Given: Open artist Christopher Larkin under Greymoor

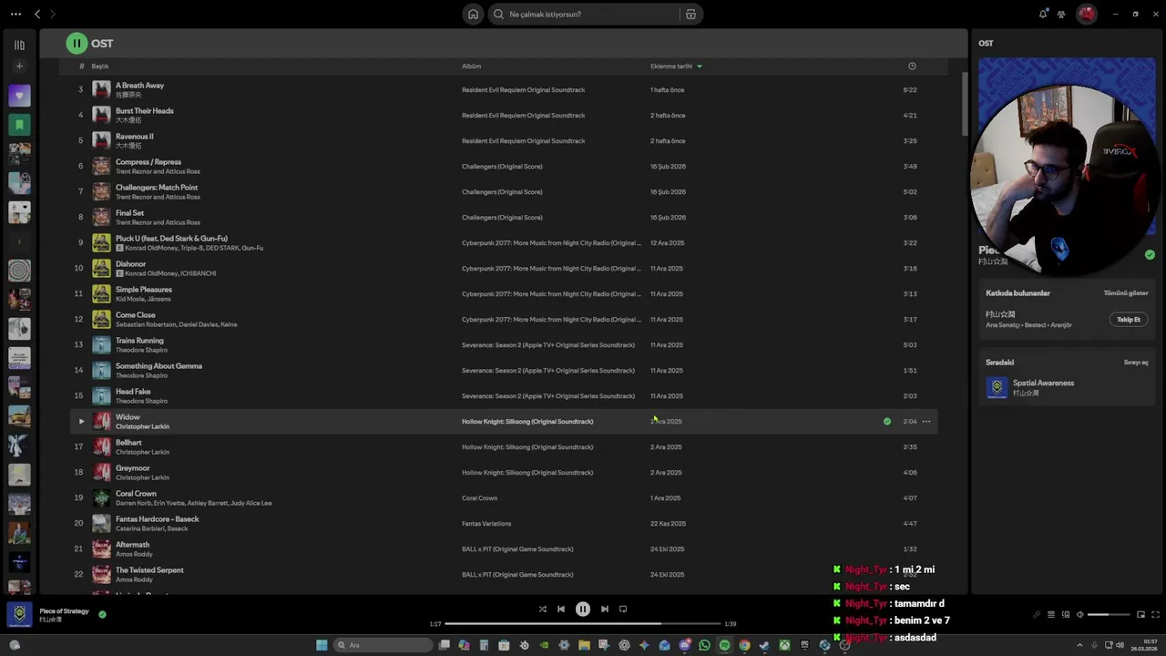Looking at the screenshot, I should [x=142, y=477].
